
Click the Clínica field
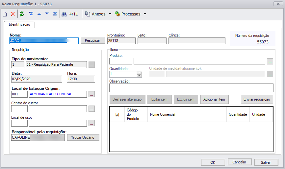pos(197,41)
